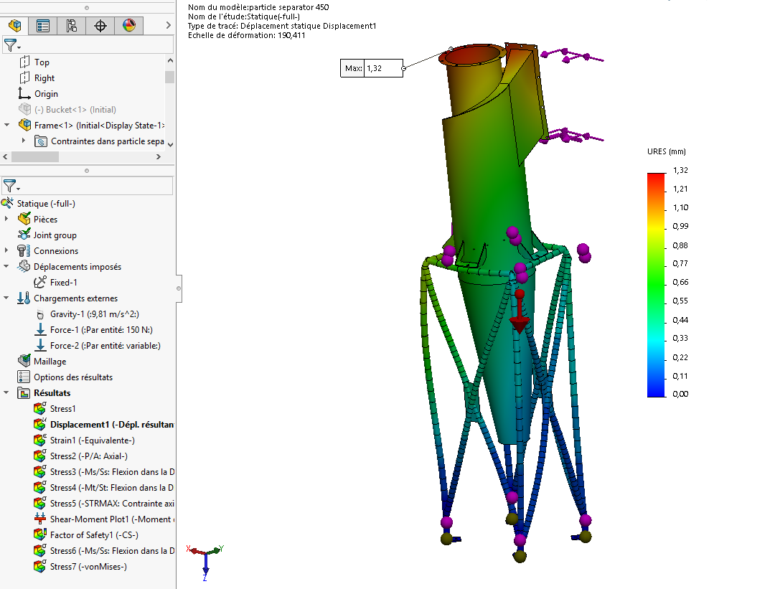Click the lower study tree filter funnel
Viewport: 775px width, 589px height.
(11, 186)
